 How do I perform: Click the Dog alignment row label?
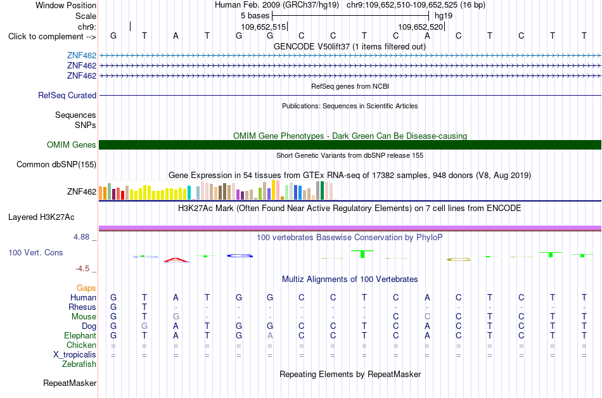pos(89,326)
